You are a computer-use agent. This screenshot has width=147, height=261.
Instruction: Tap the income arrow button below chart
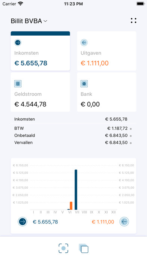point(22,222)
